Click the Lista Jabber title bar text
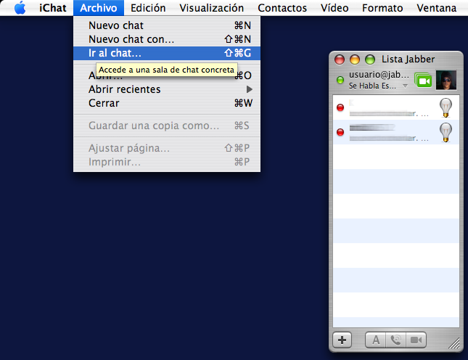The height and width of the screenshot is (360, 468). coord(408,59)
